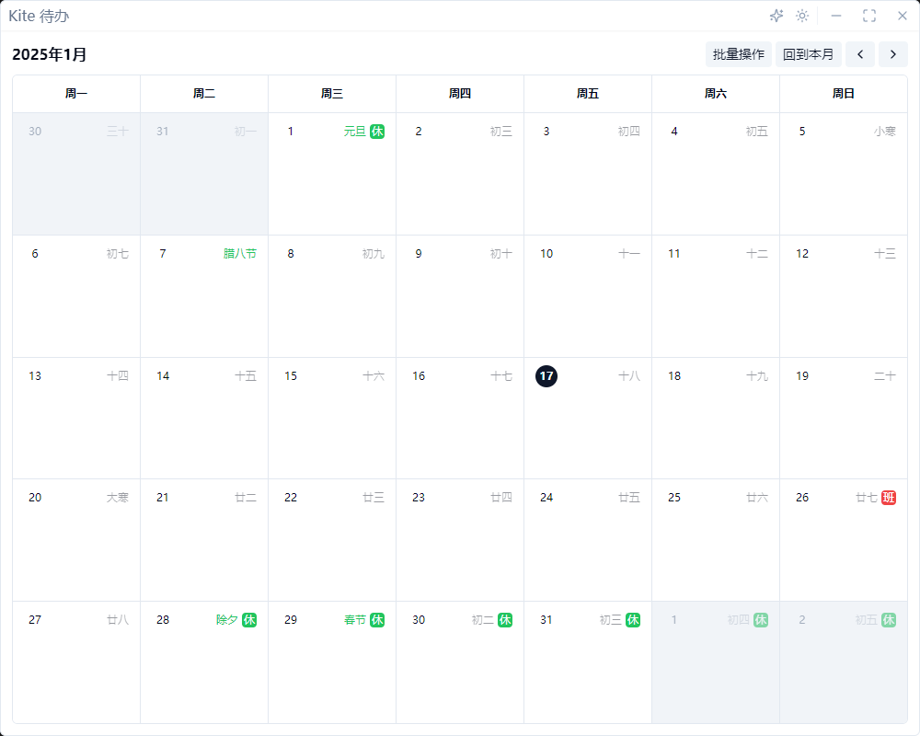Open the 批量操作 batch operations button
The height and width of the screenshot is (736, 920).
point(739,54)
